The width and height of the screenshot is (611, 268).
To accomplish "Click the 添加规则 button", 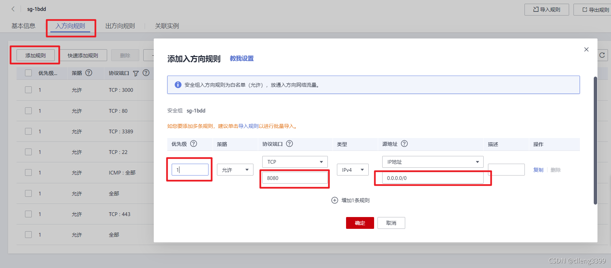I will (35, 55).
